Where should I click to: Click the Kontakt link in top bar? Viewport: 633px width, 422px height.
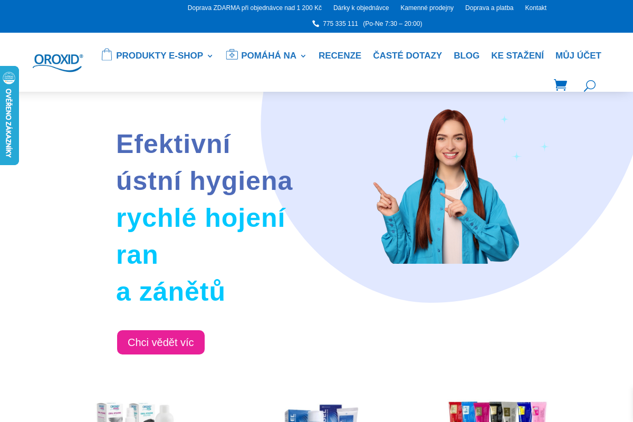point(535,8)
